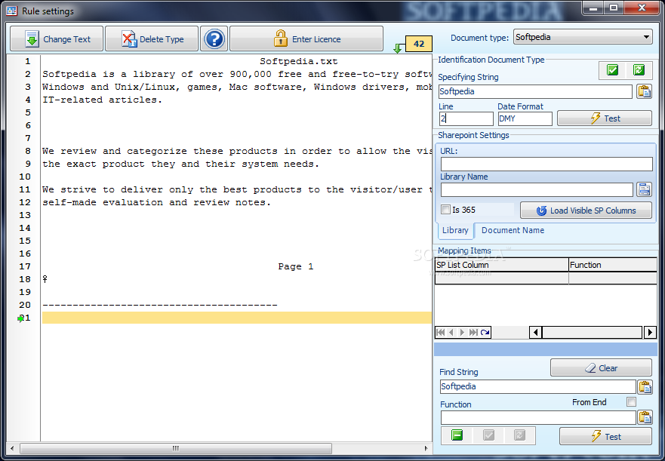This screenshot has width=665, height=461.
Task: Switch to the Document Name tab
Action: [x=513, y=230]
